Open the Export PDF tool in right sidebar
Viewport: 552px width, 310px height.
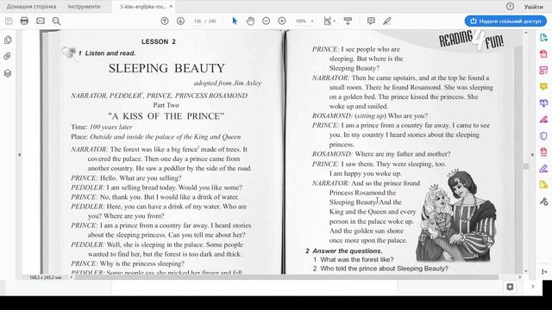click(543, 38)
